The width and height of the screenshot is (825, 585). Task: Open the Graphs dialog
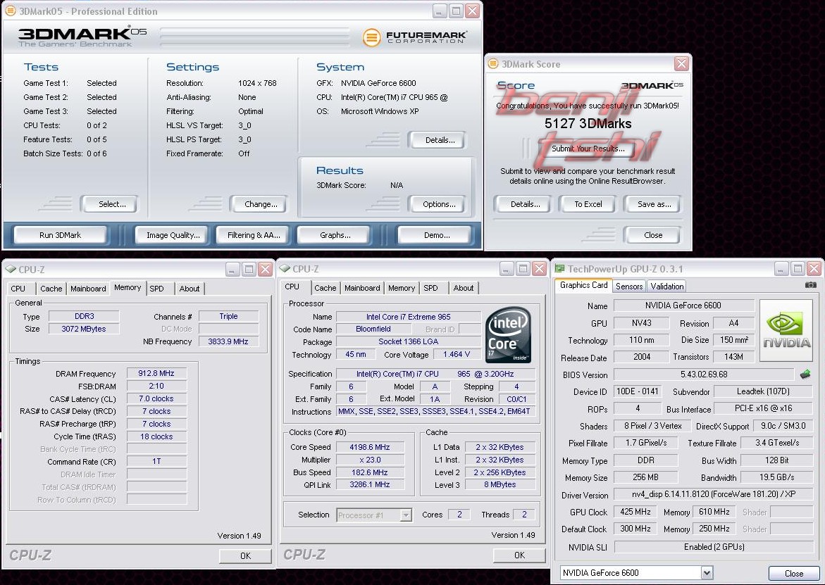point(335,235)
